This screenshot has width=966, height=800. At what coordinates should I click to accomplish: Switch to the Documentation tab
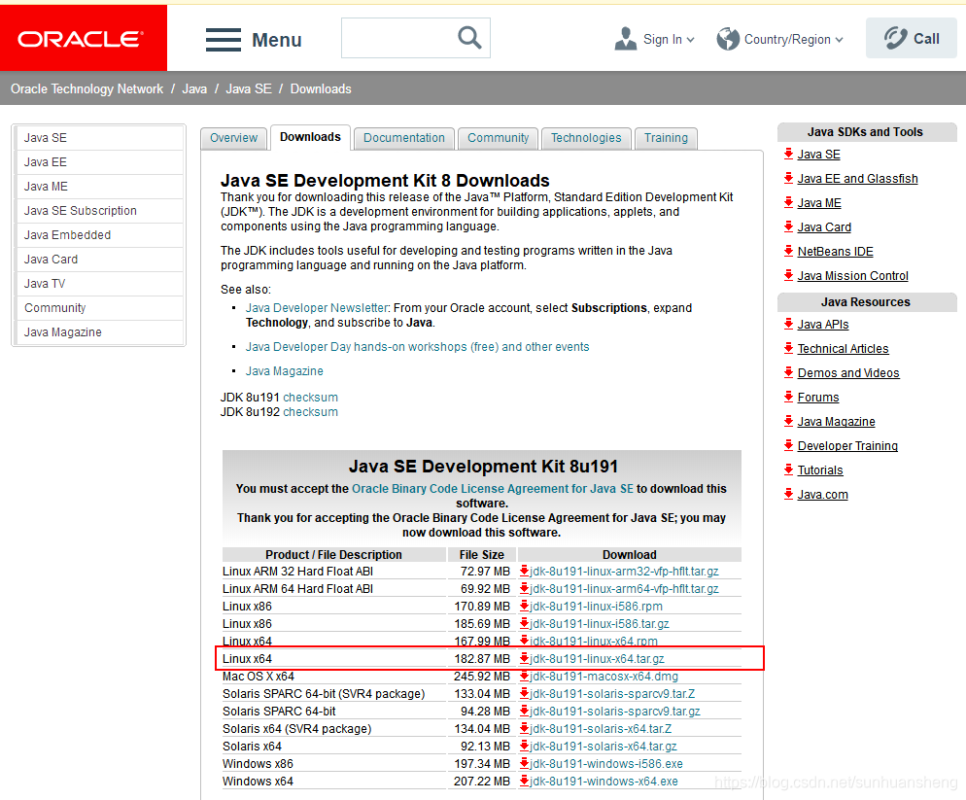[403, 137]
